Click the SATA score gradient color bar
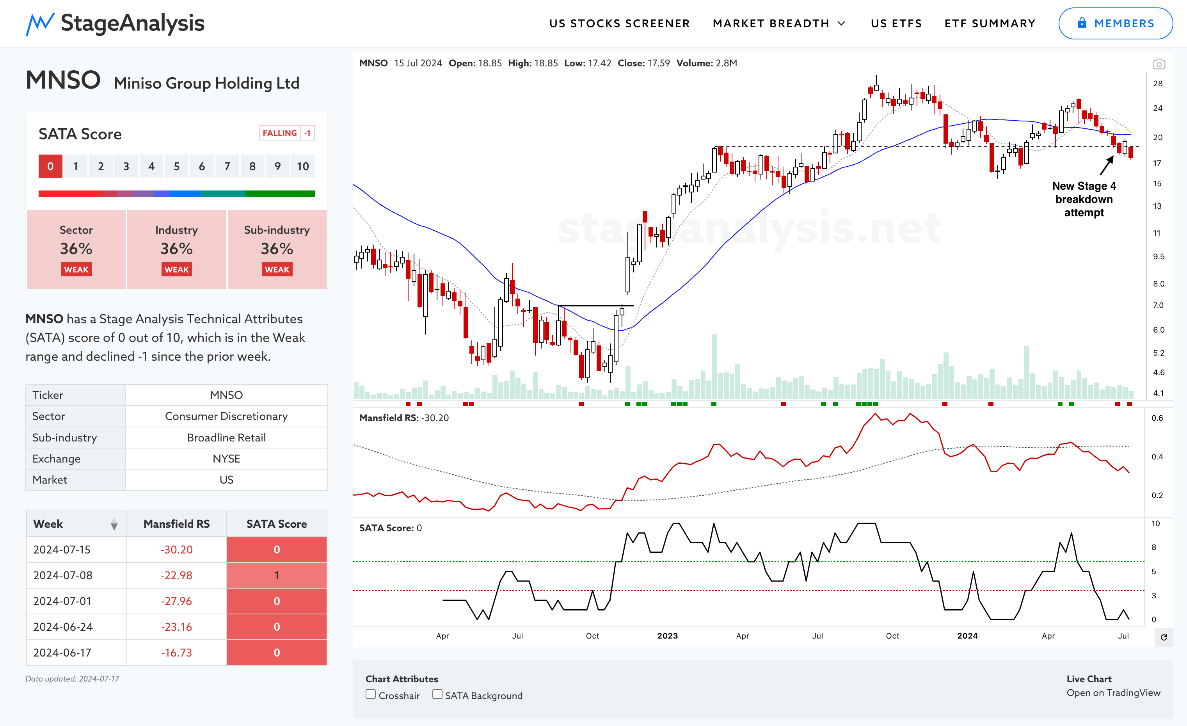The height and width of the screenshot is (726, 1187). pyautogui.click(x=177, y=194)
